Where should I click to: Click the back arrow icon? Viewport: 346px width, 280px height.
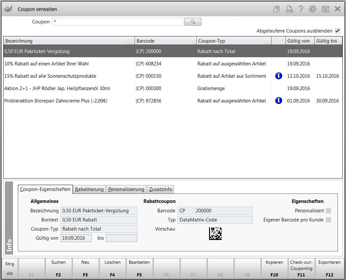(x=8, y=9)
